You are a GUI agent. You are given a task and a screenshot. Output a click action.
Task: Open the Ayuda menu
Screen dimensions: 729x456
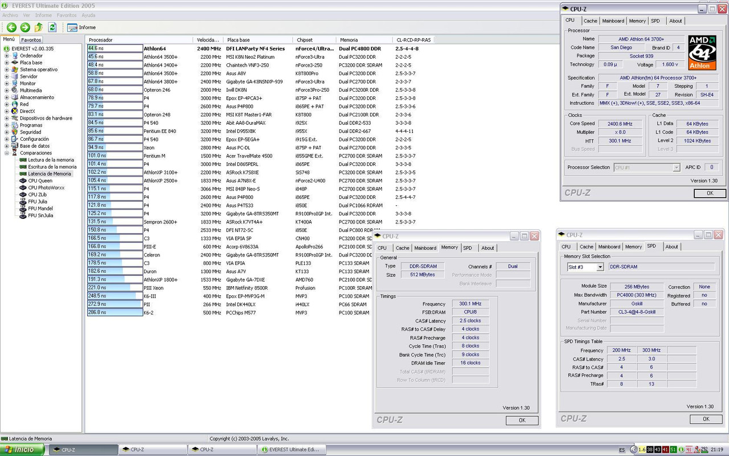88,15
